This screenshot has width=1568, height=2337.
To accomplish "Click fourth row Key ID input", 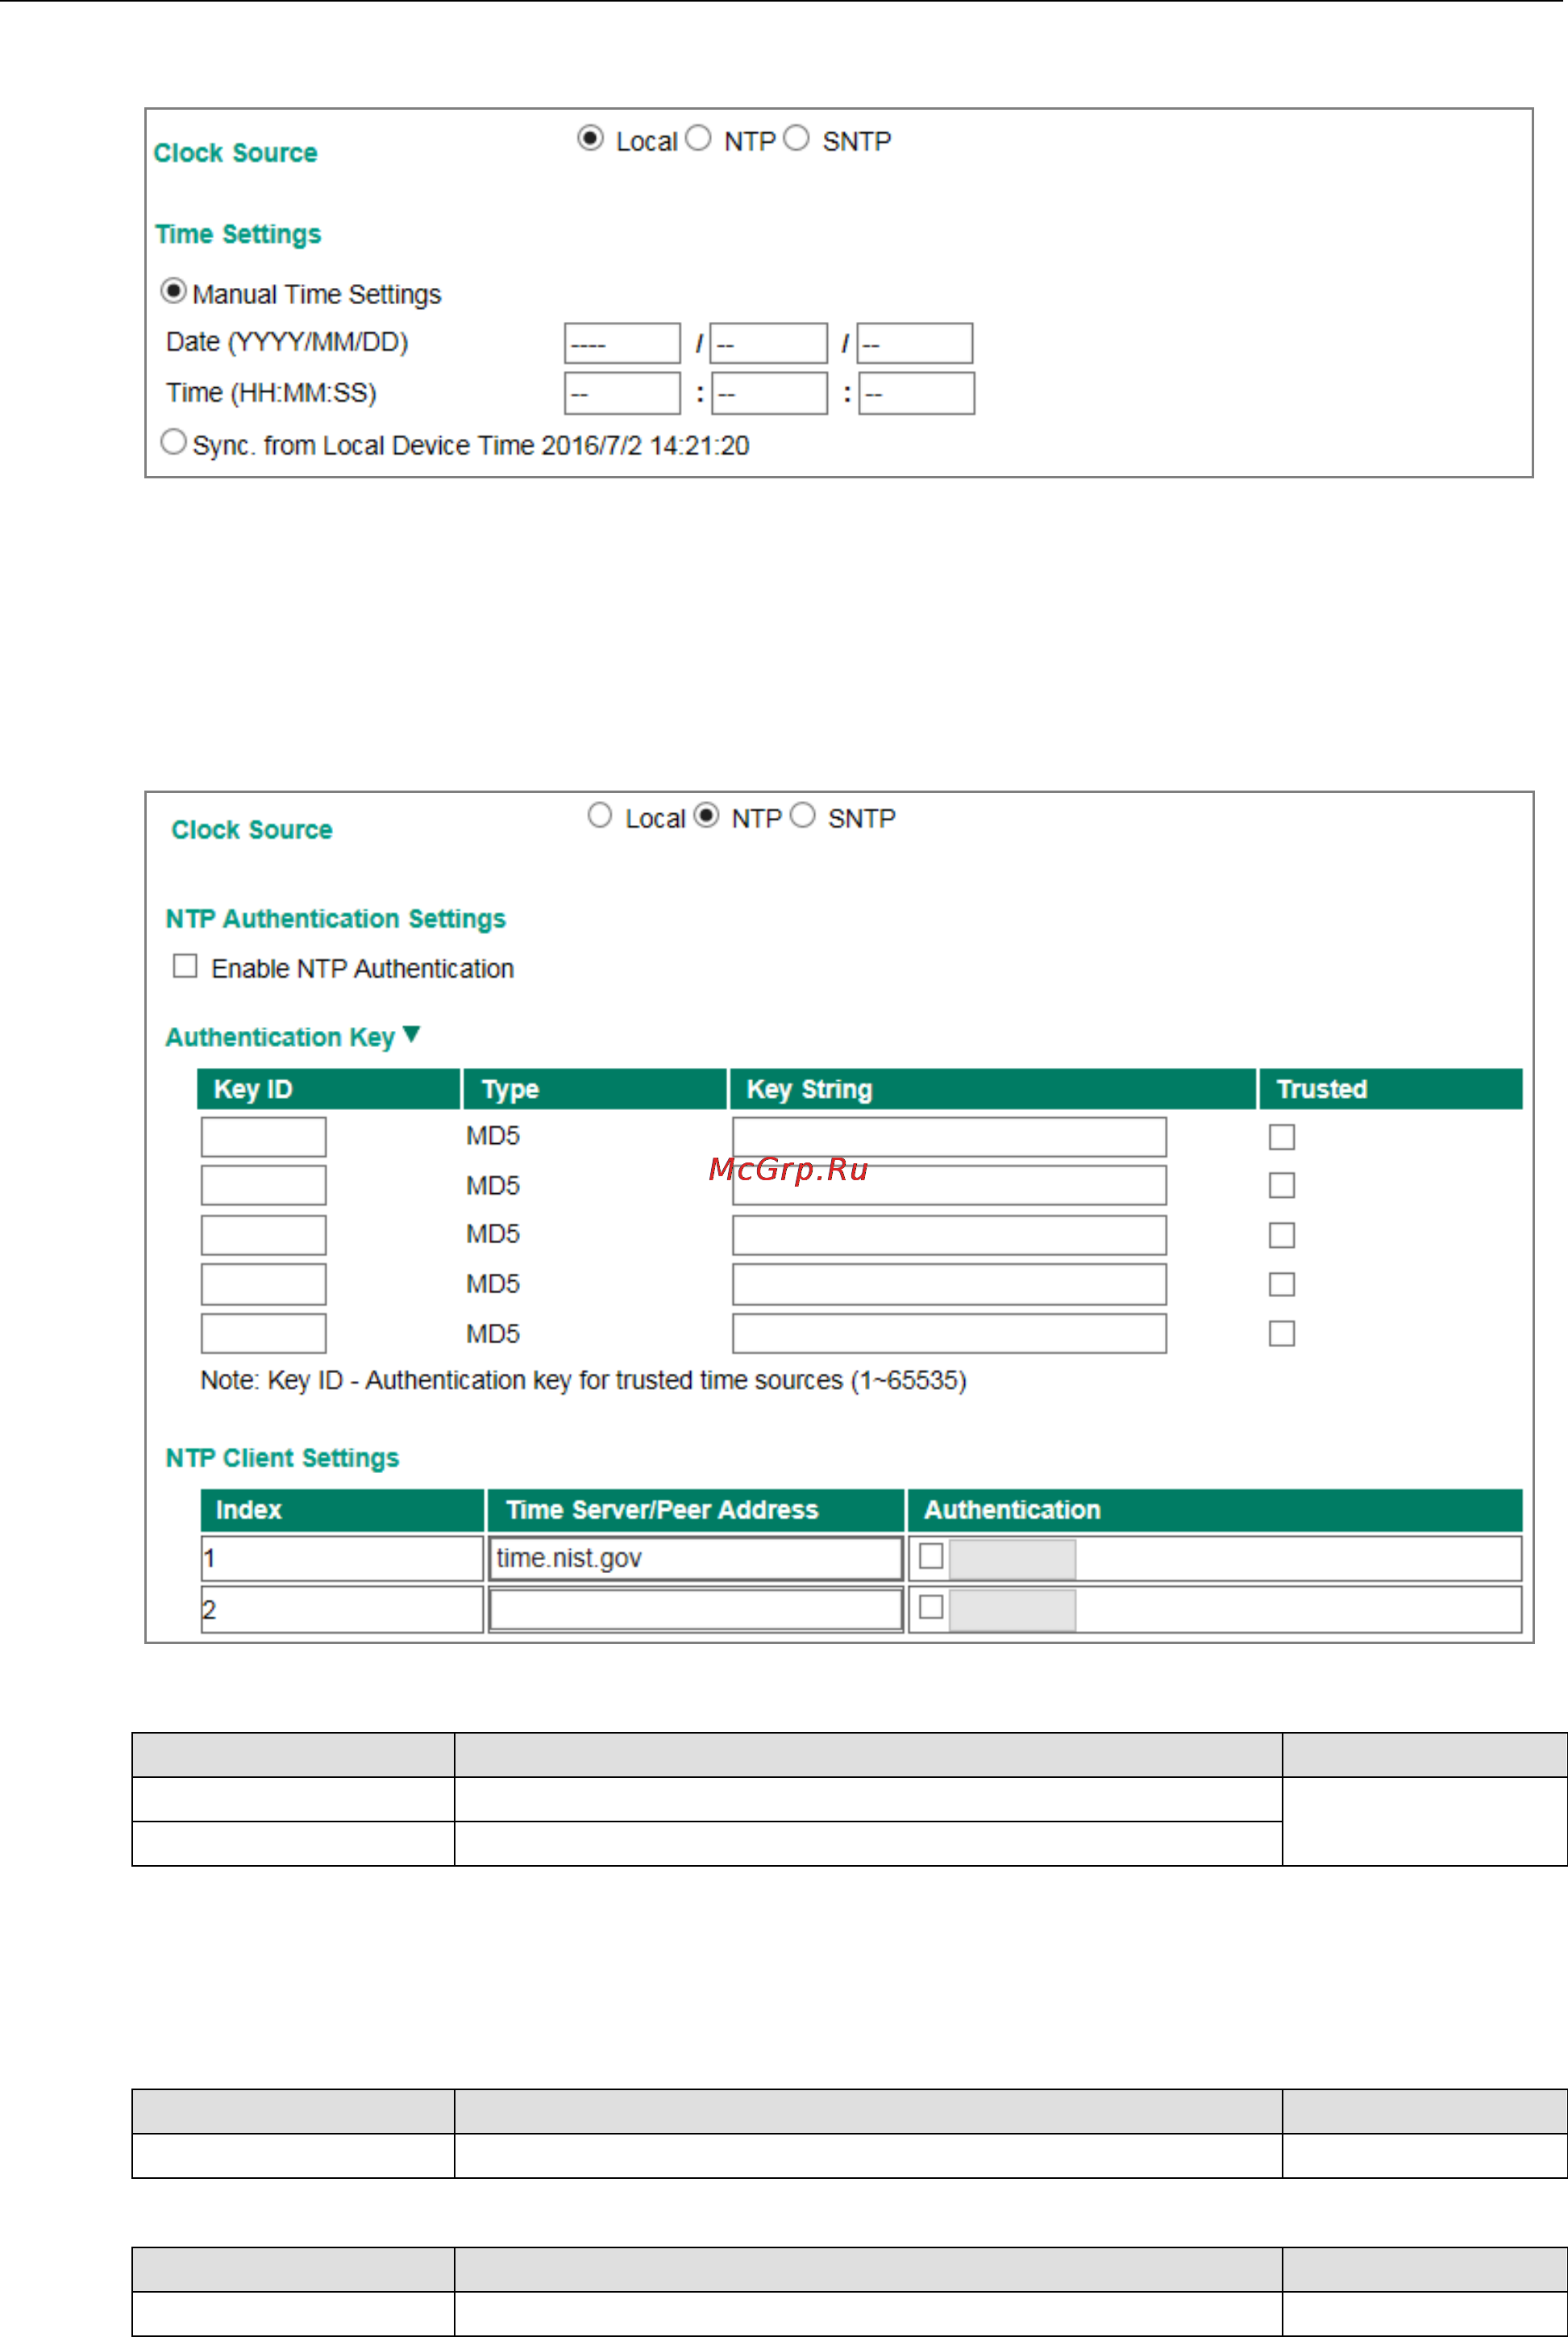I will point(264,1284).
